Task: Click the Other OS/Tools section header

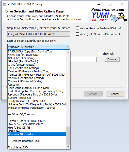Action: pos(37,114)
